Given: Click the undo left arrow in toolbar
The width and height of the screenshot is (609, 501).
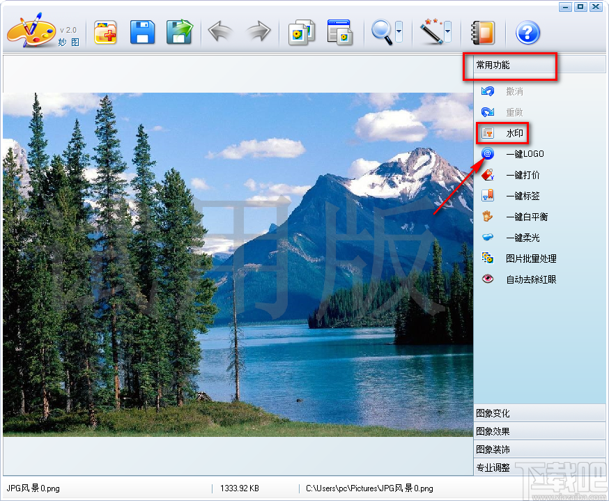Looking at the screenshot, I should tap(219, 31).
